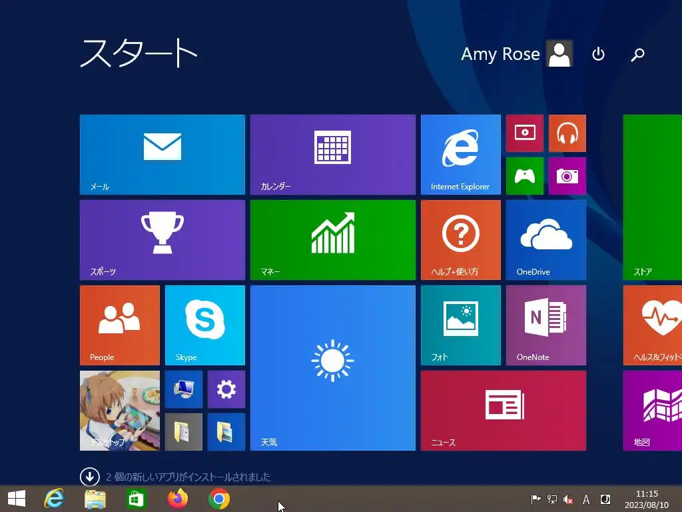Click the Windows Start button on taskbar
Viewport: 682px width, 512px height.
point(17,499)
